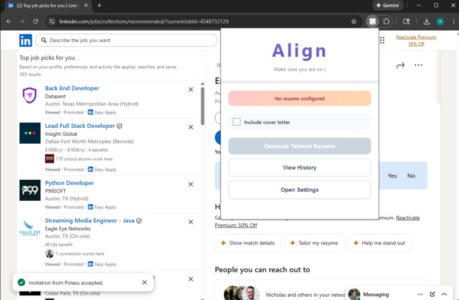This screenshot has height=300, width=459.
Task: Toggle Include cover letter checkbox
Action: (x=236, y=121)
